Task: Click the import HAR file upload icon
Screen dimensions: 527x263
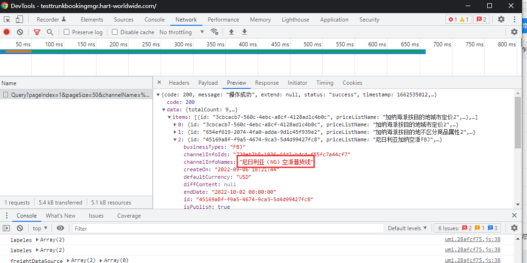Action: 231,32
